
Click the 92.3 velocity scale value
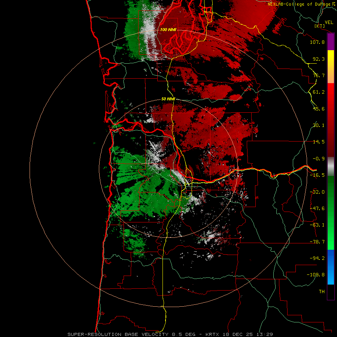(319, 59)
